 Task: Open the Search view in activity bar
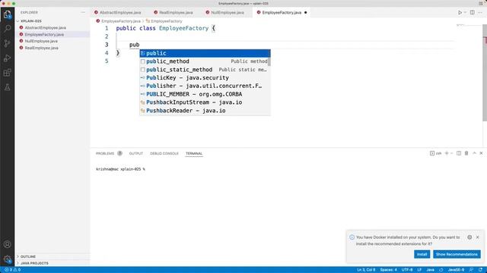click(x=7, y=29)
